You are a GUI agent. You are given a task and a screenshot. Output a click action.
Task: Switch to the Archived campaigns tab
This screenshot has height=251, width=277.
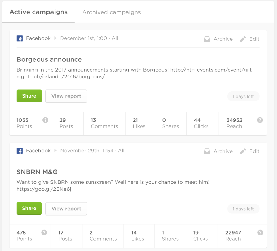(x=111, y=12)
